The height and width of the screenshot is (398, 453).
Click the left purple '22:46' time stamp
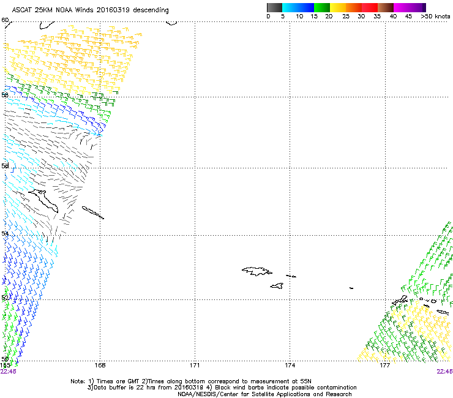pos(8,372)
